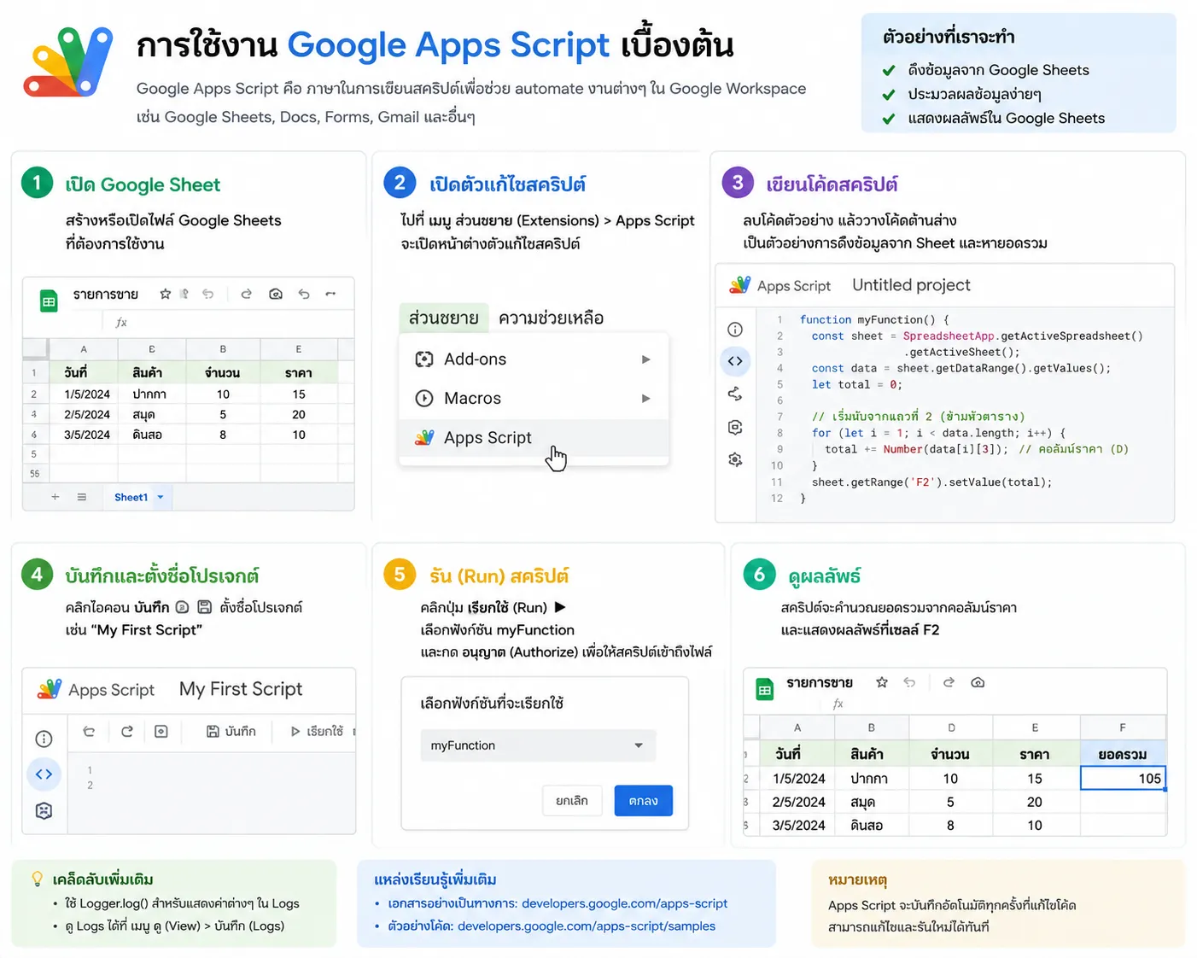1197x958 pixels.
Task: Select the Macros menu entry
Action: (x=534, y=399)
